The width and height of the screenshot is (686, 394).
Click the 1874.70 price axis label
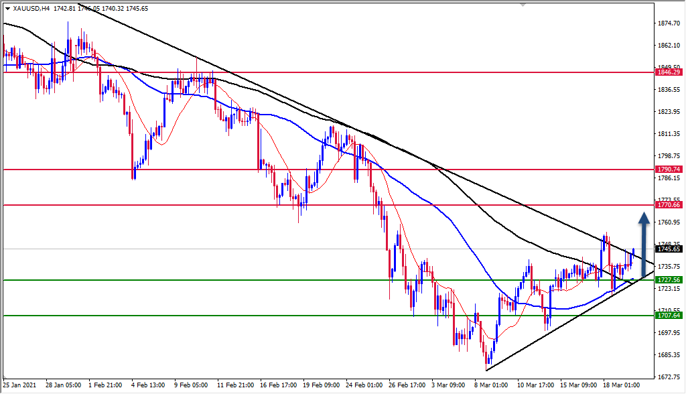click(x=669, y=23)
